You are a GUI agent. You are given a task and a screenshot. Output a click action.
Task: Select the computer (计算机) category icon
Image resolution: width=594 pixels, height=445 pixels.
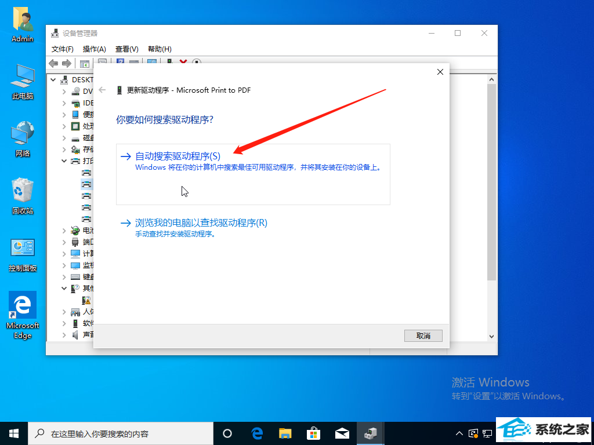click(76, 254)
